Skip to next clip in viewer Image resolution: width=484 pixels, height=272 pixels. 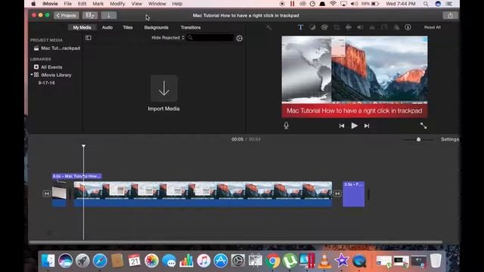(367, 126)
